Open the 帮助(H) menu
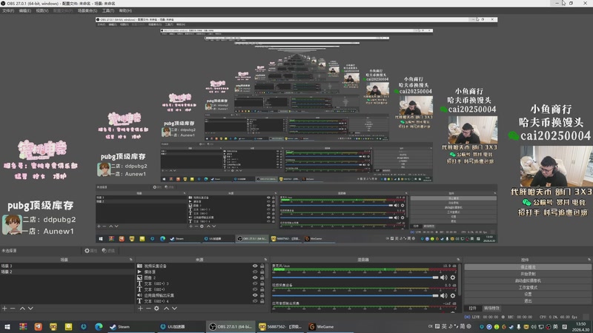The image size is (593, 333). (125, 10)
